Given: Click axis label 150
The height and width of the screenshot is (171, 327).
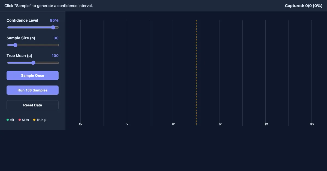Looking at the screenshot, I should 312,124.
